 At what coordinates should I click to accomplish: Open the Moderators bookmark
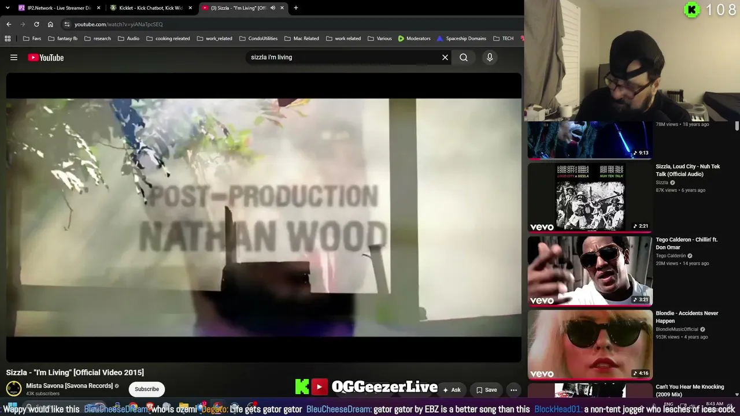[414, 38]
